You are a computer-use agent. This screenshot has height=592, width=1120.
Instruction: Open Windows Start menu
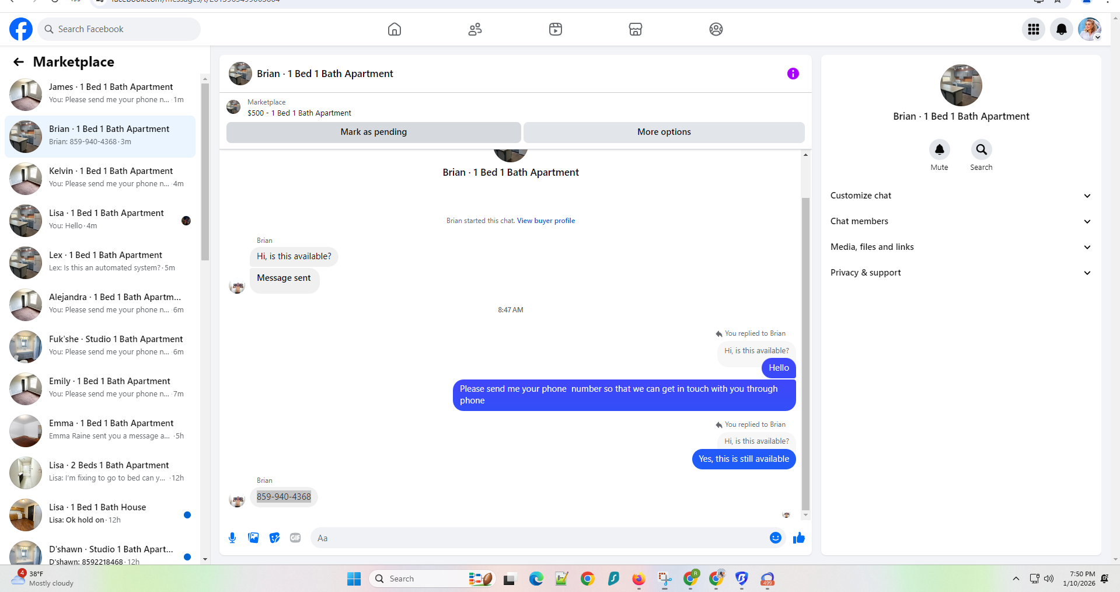coord(354,579)
